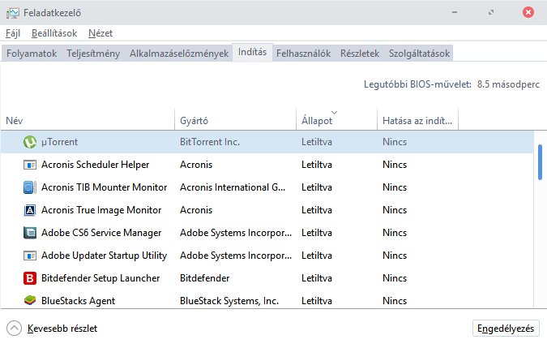Select the Acronis Scheduler Helper icon

tap(30, 165)
